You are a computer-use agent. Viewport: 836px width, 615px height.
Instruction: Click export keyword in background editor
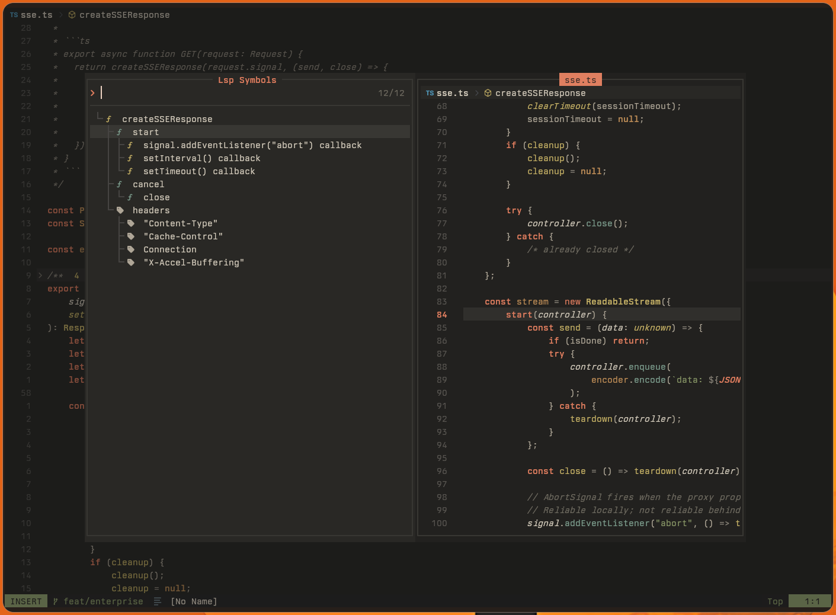coord(63,289)
